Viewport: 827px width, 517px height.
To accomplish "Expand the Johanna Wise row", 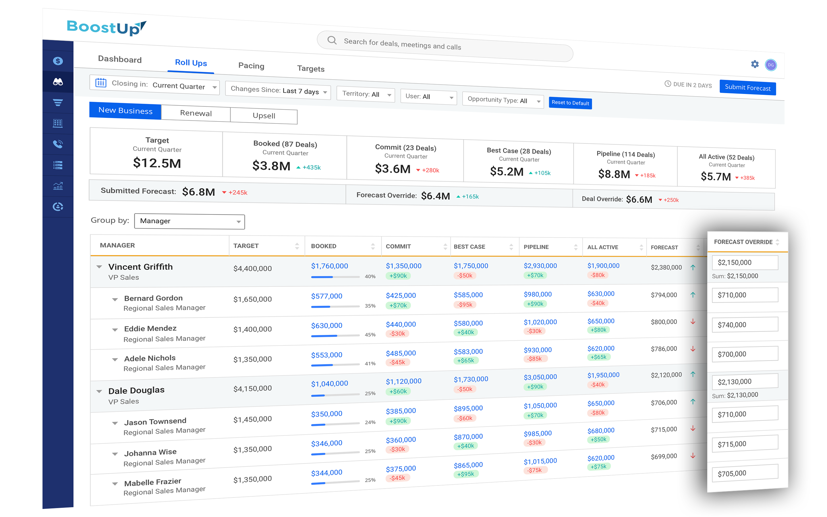I will [115, 454].
